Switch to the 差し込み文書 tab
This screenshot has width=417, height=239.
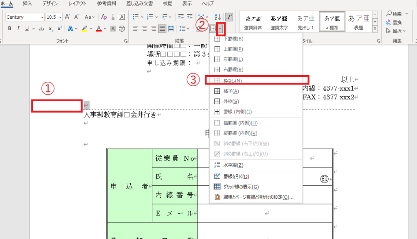139,3
